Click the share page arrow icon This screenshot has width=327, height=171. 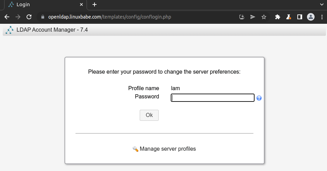(252, 17)
